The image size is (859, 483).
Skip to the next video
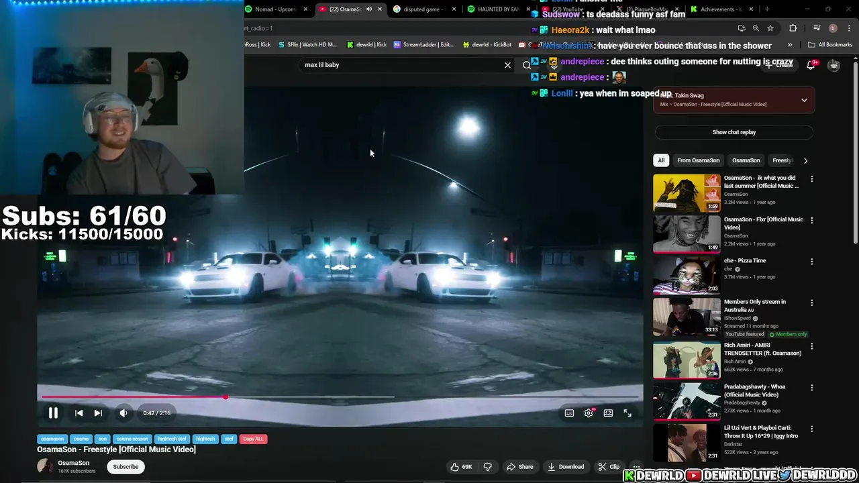(x=98, y=413)
